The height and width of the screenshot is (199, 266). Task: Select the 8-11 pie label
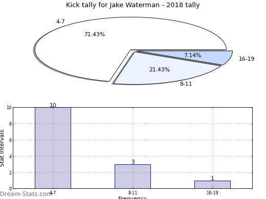[186, 84]
